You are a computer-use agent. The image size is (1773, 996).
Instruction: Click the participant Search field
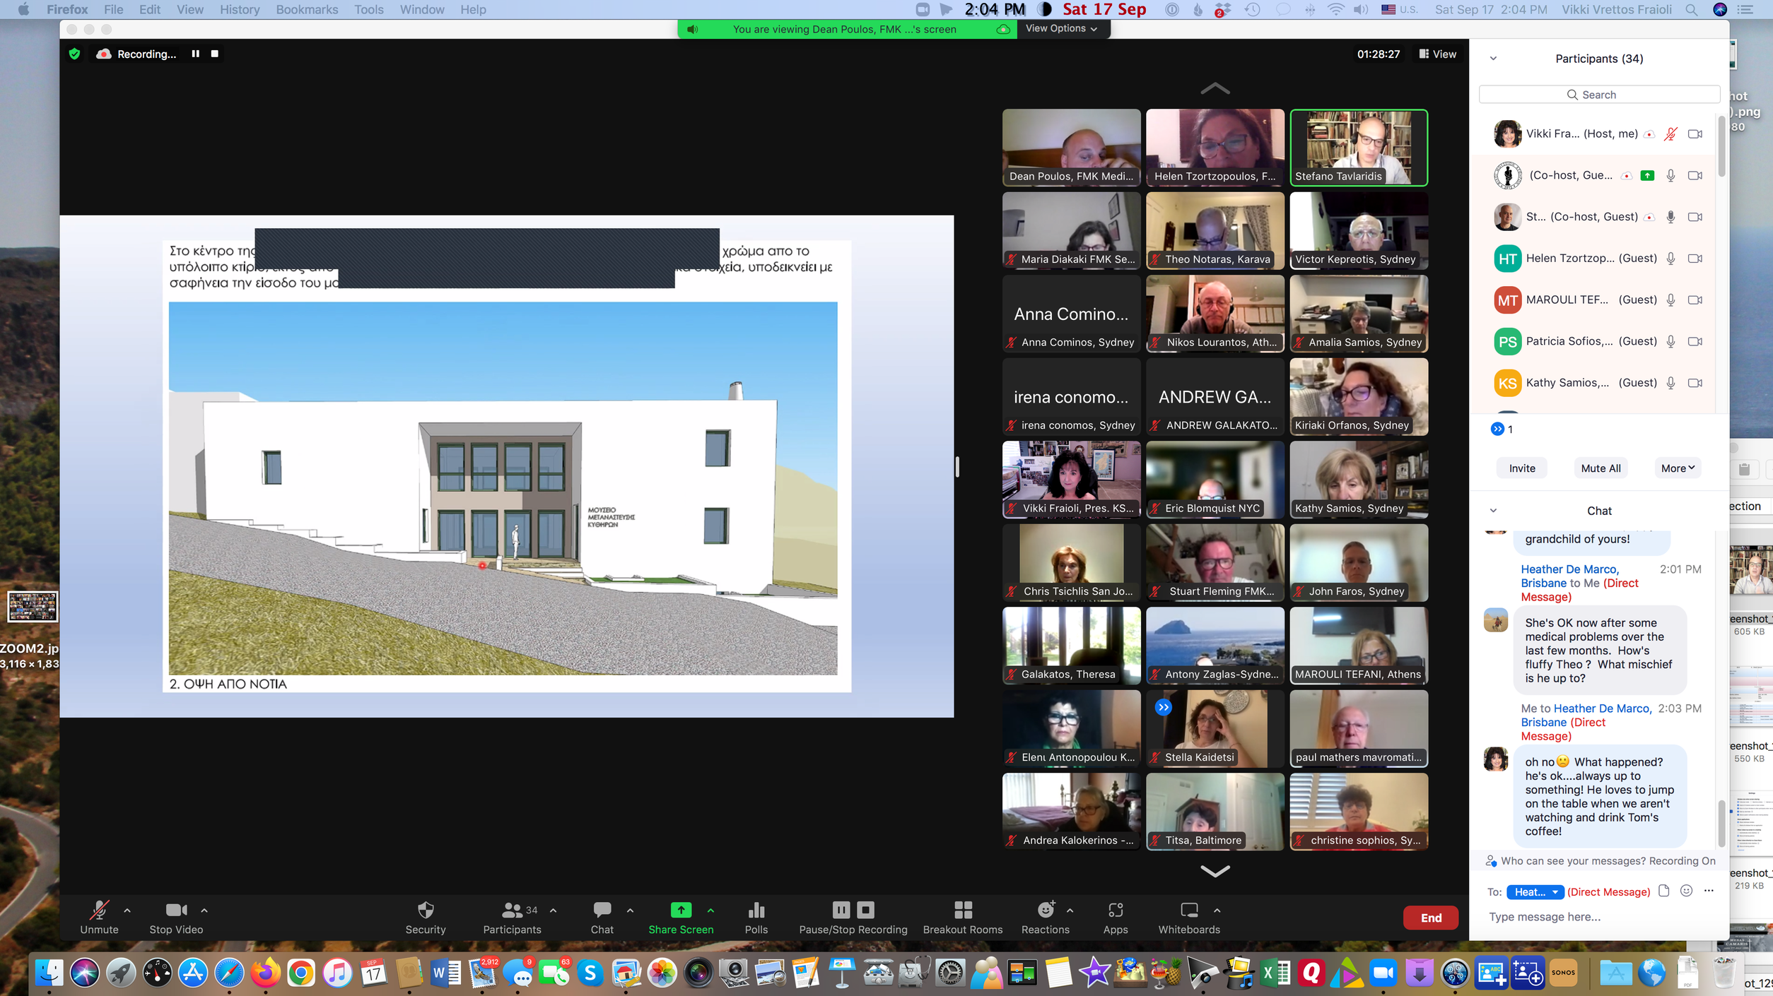pyautogui.click(x=1598, y=95)
